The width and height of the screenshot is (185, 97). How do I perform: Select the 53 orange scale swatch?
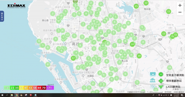pos(30,88)
